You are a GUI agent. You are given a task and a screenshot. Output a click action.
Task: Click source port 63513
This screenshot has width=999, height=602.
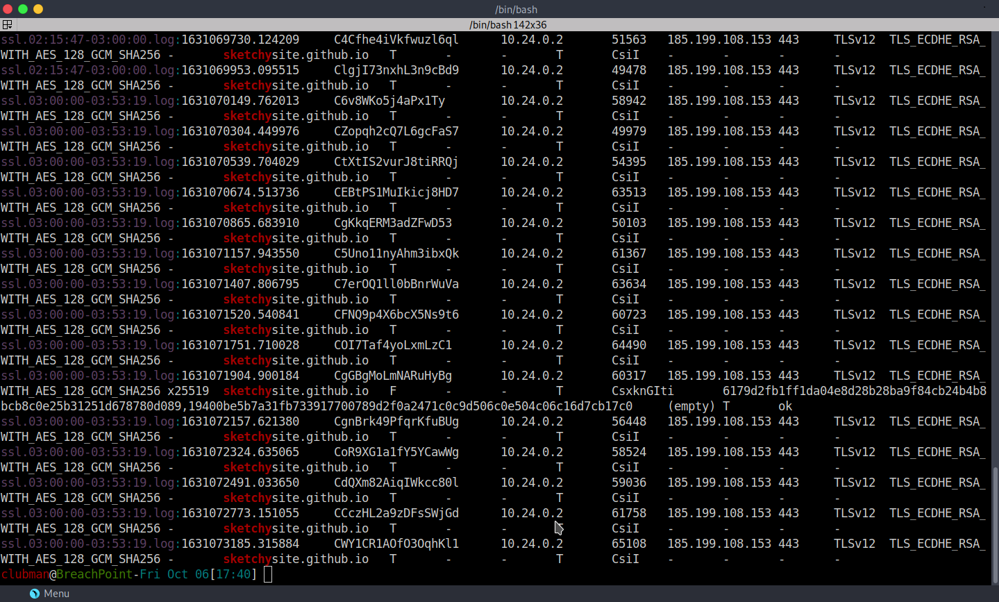629,192
